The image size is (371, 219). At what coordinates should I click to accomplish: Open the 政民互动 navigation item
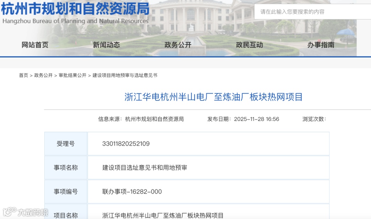coord(249,45)
